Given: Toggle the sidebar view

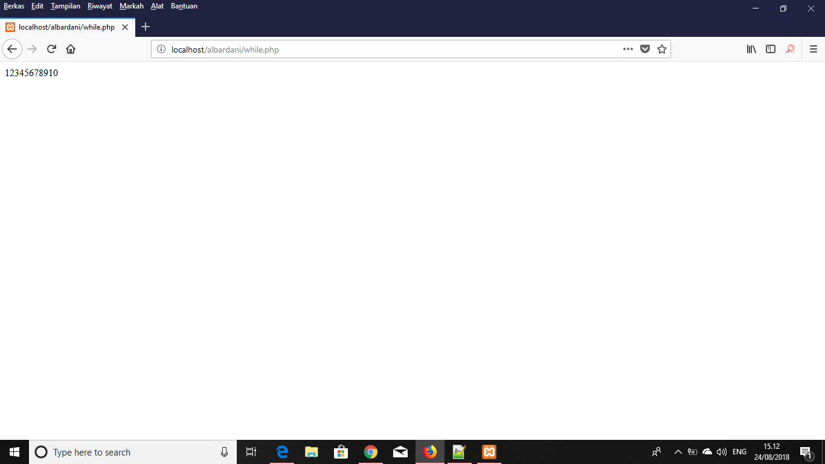Looking at the screenshot, I should [x=771, y=49].
